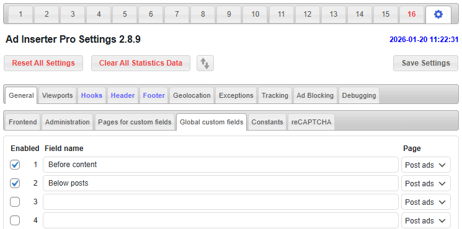The width and height of the screenshot is (462, 229).
Task: Open the Exceptions tab
Action: (236, 95)
